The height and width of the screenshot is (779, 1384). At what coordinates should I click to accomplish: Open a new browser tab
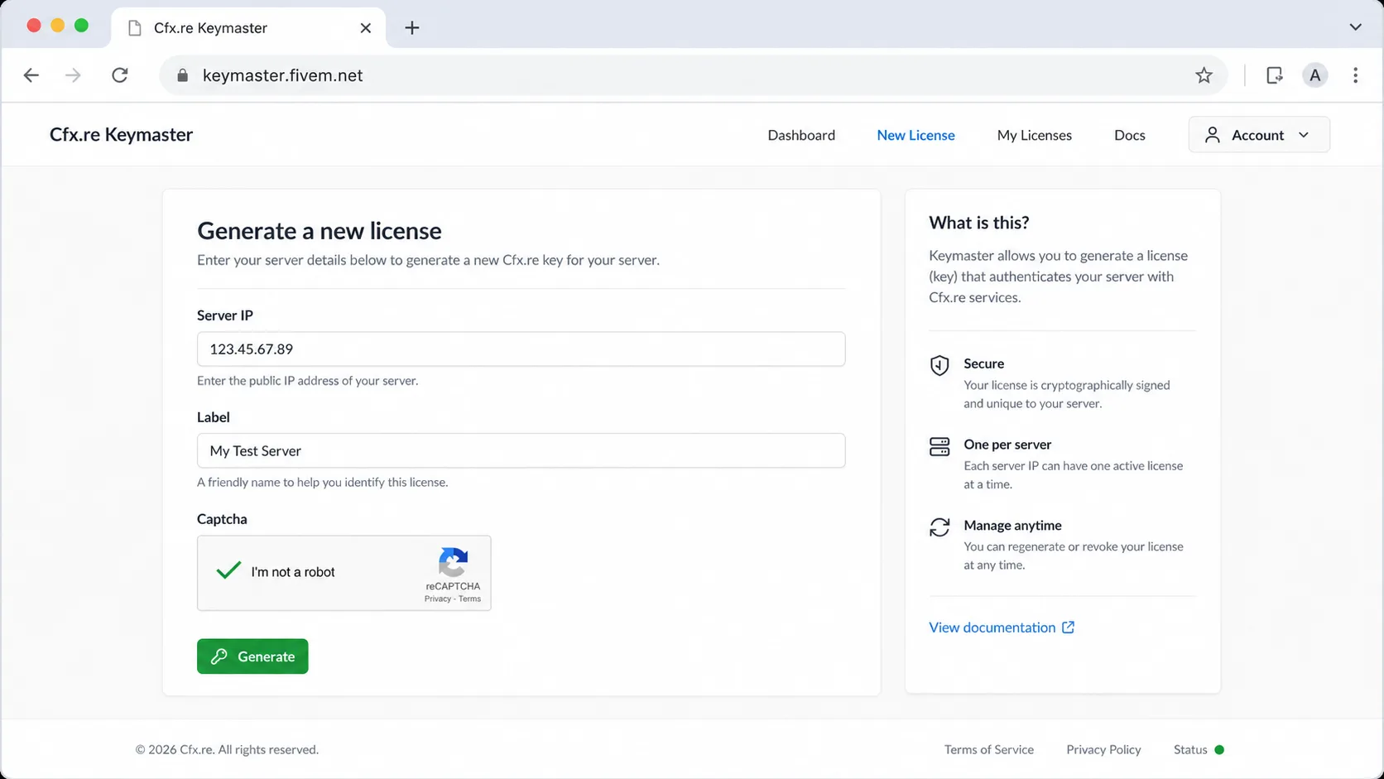click(411, 28)
